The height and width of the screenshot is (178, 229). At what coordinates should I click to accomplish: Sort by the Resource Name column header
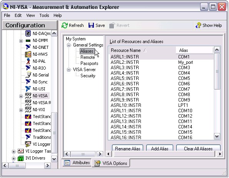(142, 50)
